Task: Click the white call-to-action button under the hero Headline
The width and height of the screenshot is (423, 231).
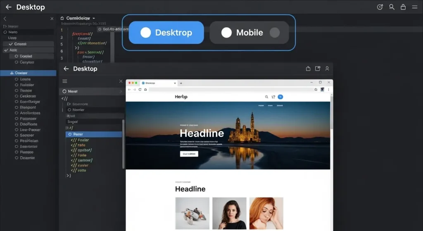Action: pyautogui.click(x=189, y=154)
